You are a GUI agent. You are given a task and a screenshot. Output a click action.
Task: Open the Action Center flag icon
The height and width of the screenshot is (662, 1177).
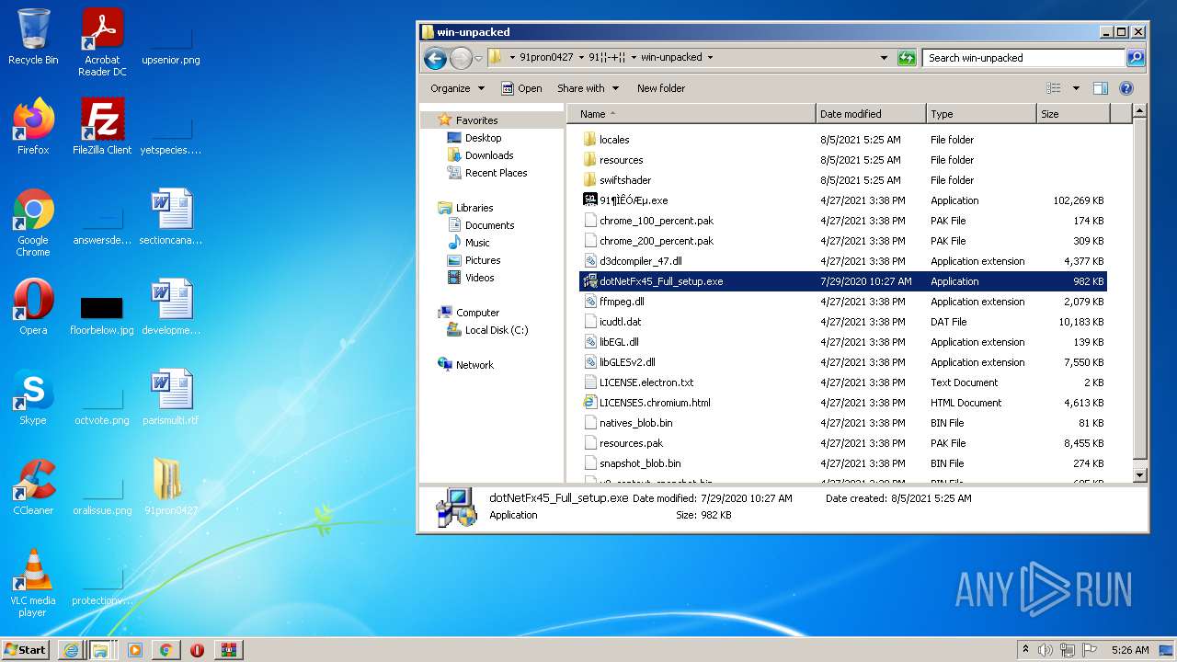click(1090, 650)
